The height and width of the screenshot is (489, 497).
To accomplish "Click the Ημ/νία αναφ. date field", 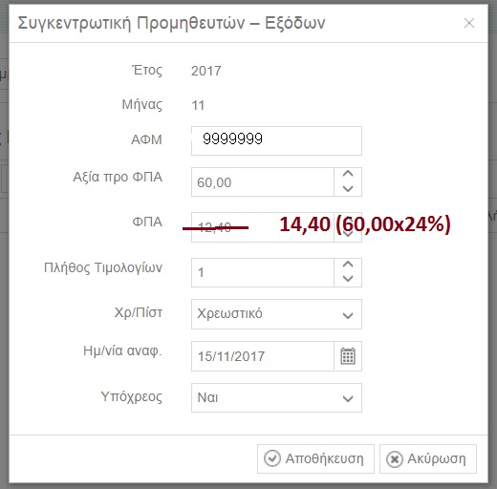I will coord(263,356).
